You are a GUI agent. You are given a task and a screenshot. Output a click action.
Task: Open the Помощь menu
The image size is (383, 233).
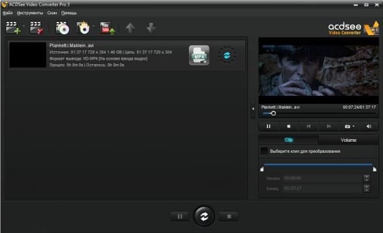tap(69, 13)
